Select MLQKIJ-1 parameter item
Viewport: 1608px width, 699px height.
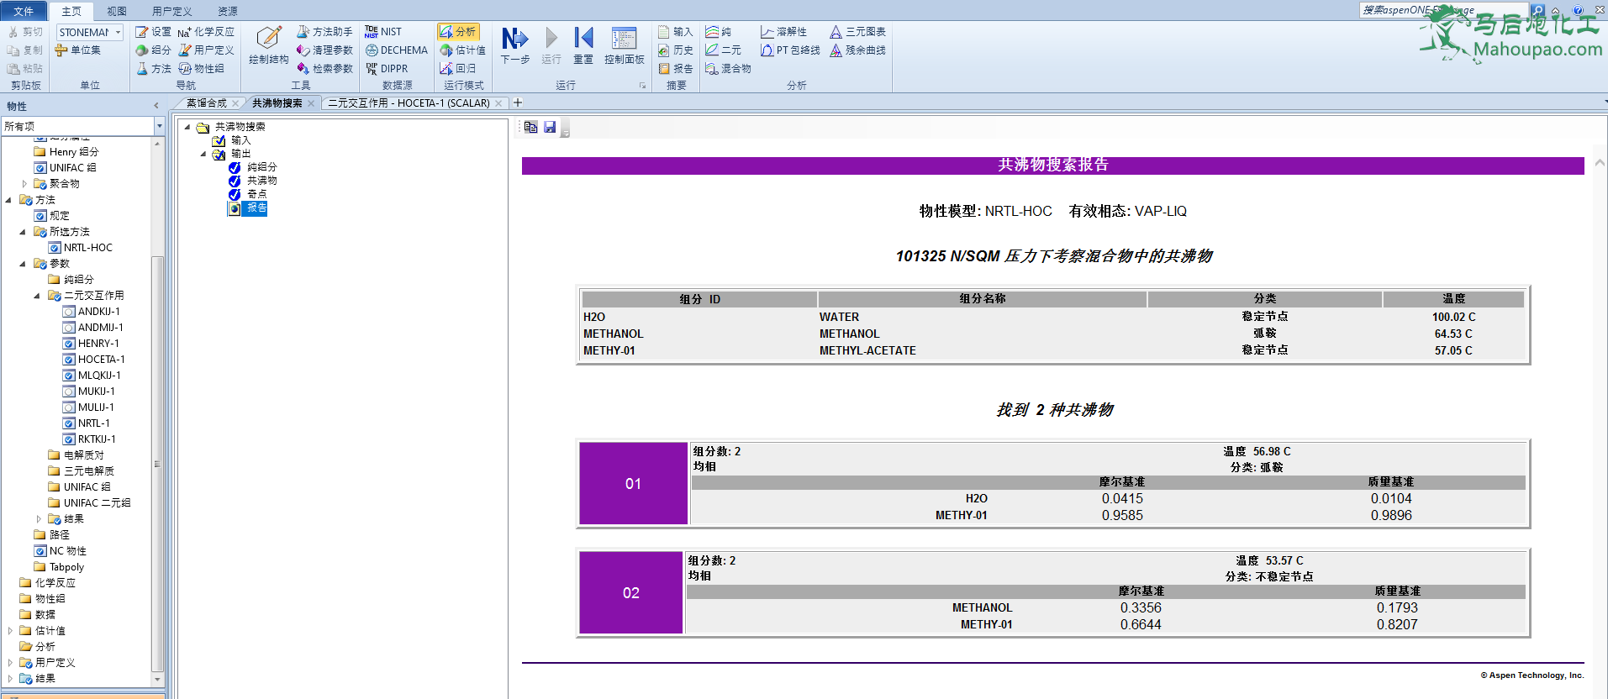(x=99, y=376)
